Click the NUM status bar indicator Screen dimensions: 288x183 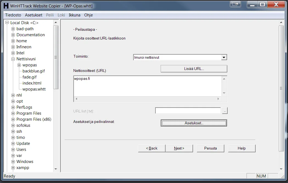coord(261,176)
